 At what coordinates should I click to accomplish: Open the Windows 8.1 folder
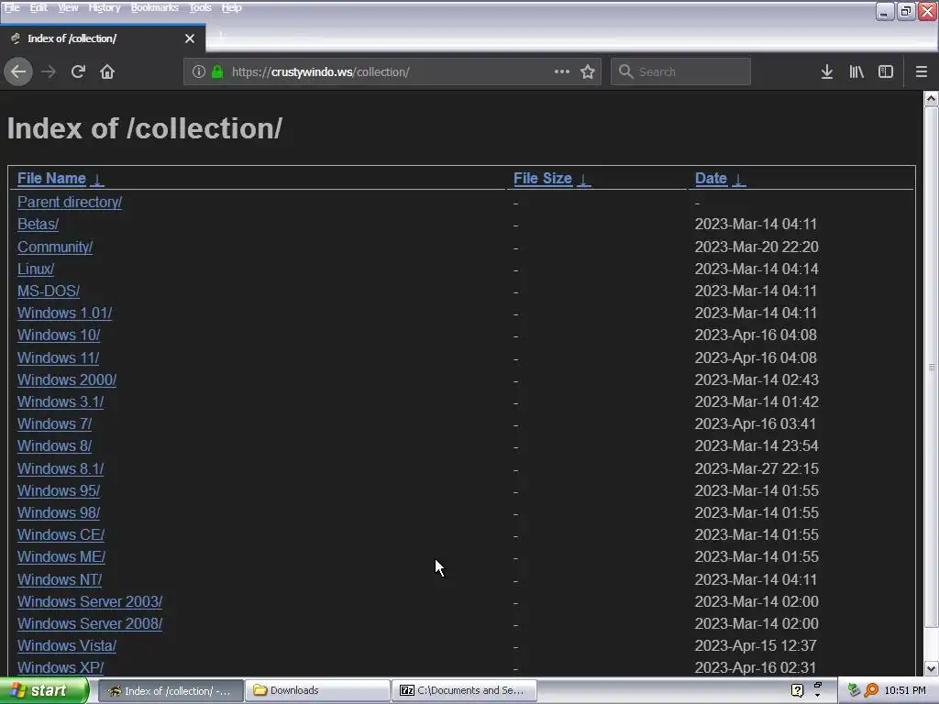(61, 468)
